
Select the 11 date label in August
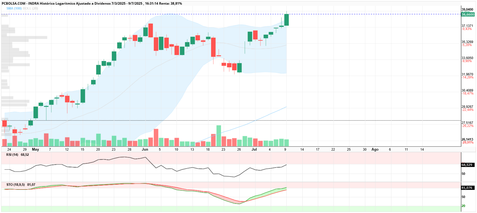point(406,150)
